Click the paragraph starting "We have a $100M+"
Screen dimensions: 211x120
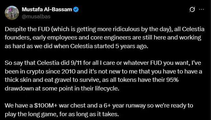pos(99,110)
